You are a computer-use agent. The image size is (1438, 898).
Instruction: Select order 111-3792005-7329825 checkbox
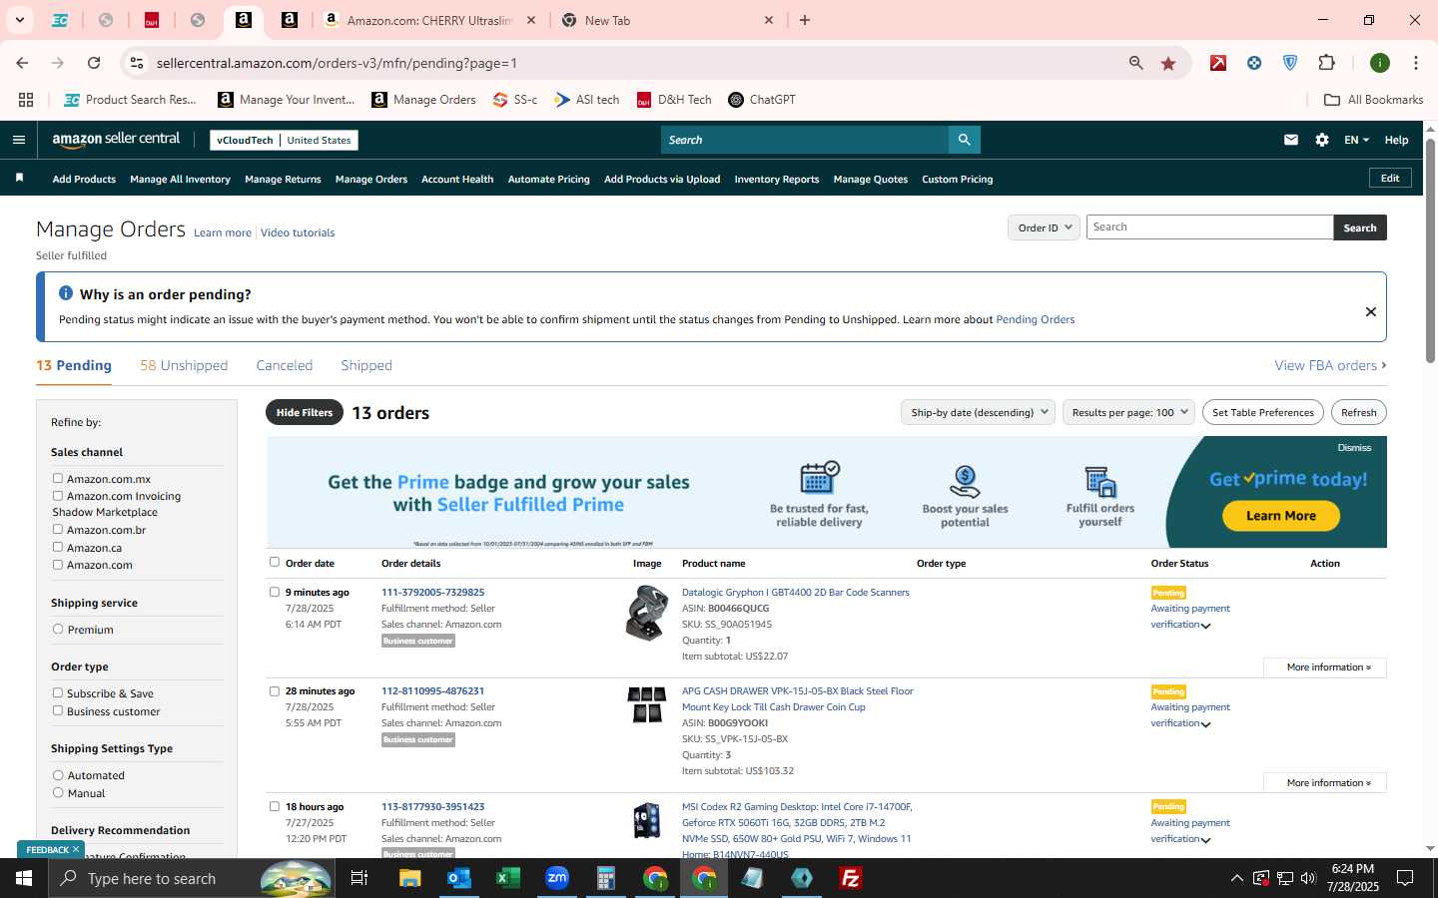275,592
